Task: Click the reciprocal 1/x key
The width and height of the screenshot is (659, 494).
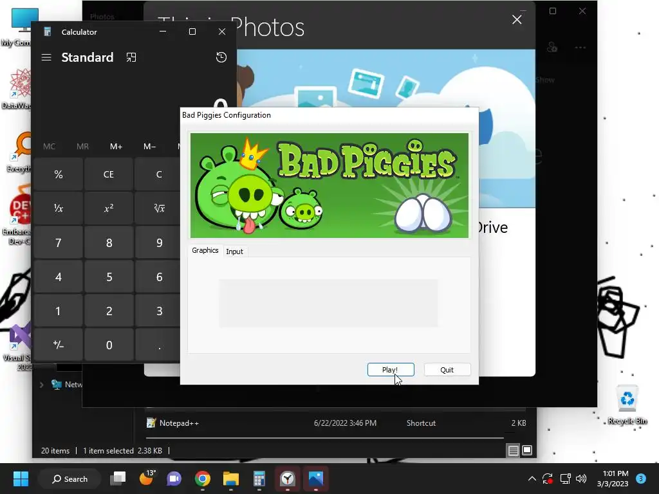Action: pyautogui.click(x=59, y=208)
